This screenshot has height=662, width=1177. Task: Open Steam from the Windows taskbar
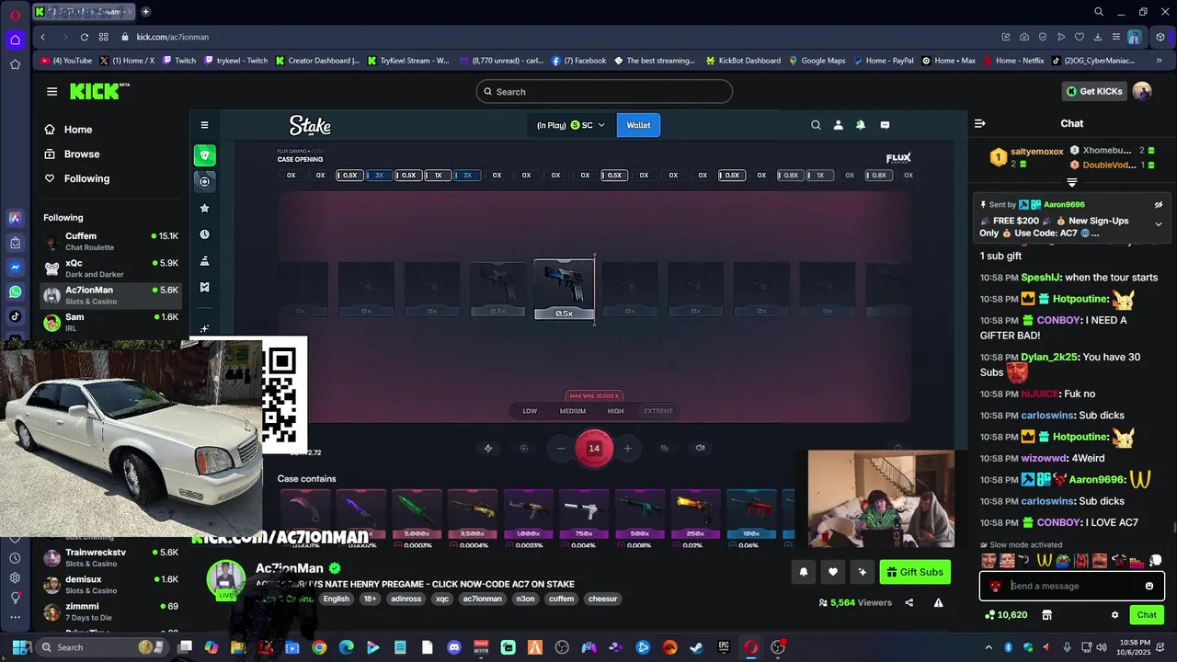click(x=696, y=647)
